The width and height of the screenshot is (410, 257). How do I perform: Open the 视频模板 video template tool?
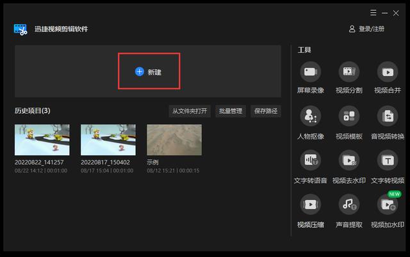349,116
